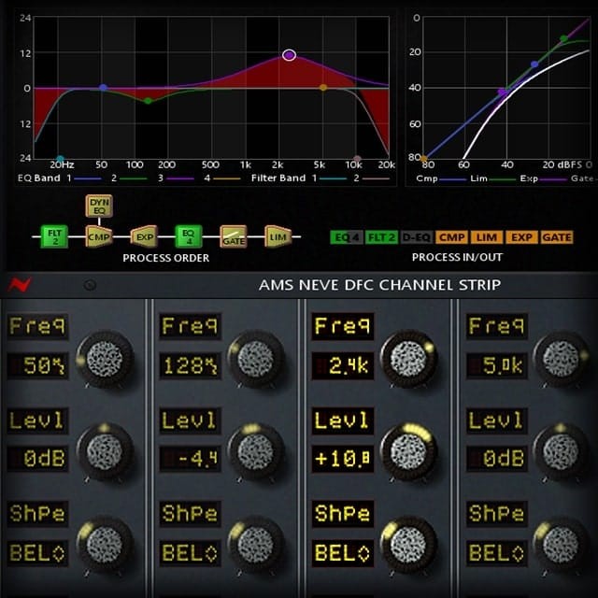
Task: Select the GATE block in process order
Action: coord(234,235)
